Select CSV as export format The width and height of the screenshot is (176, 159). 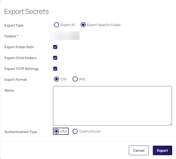(56, 79)
